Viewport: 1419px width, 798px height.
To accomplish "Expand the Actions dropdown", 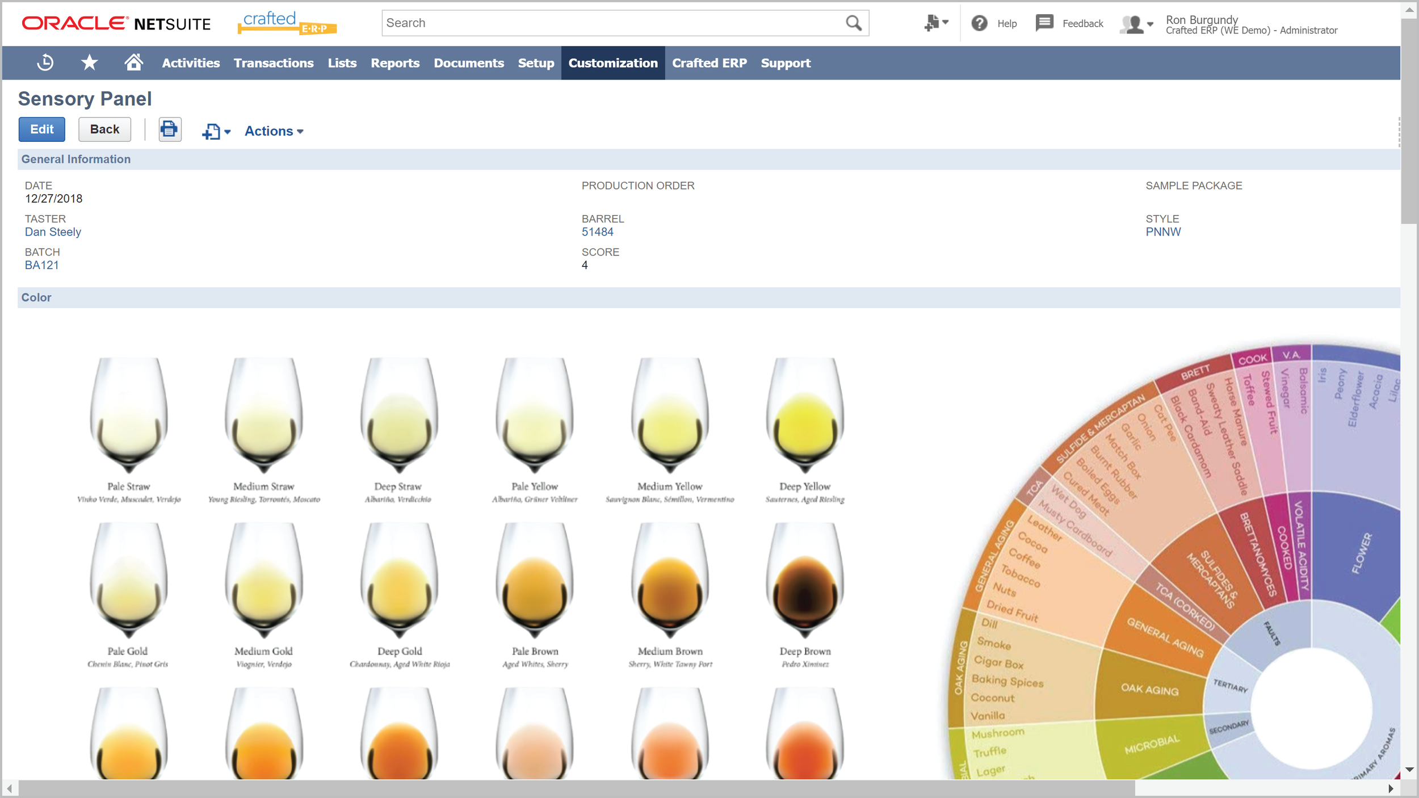I will pyautogui.click(x=274, y=131).
